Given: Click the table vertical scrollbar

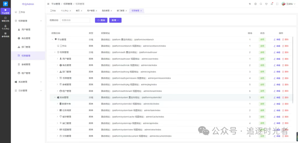Looking at the screenshot, I should coord(293,69).
